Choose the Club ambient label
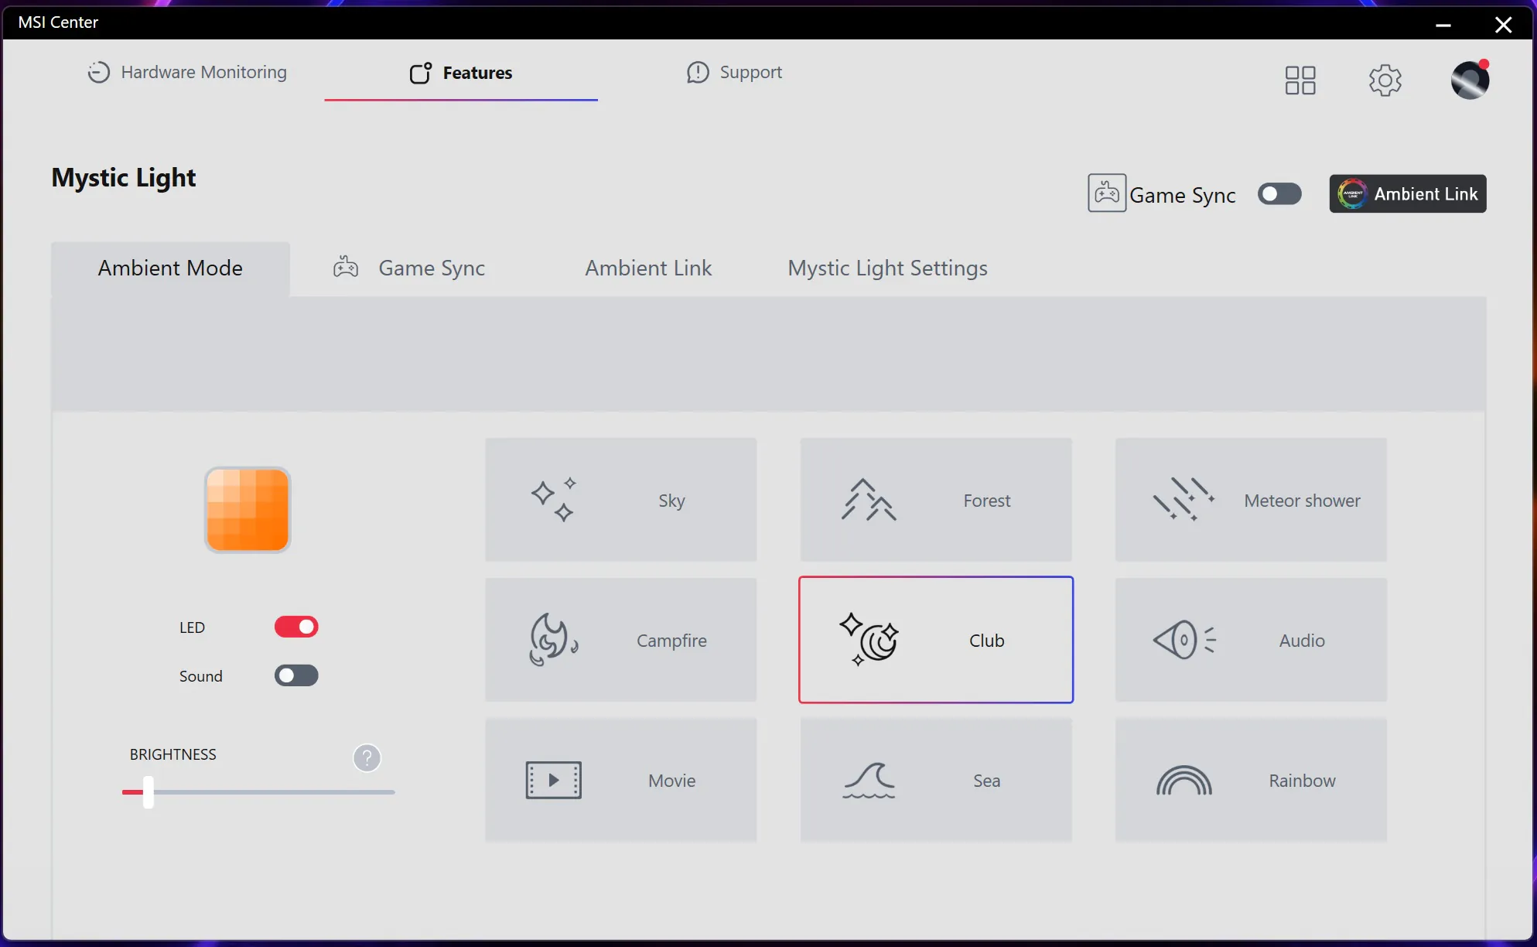 987,641
